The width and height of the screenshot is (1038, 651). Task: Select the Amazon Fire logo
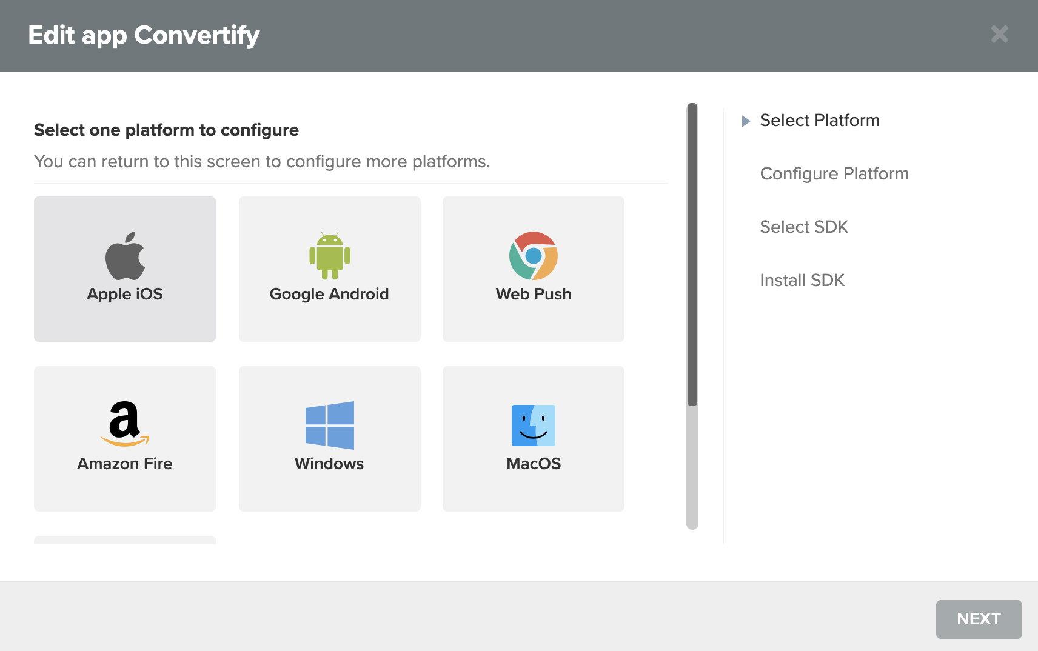[125, 424]
